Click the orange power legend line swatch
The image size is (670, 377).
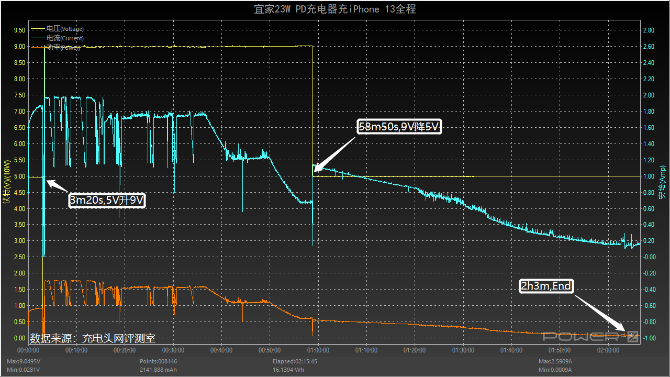point(38,48)
